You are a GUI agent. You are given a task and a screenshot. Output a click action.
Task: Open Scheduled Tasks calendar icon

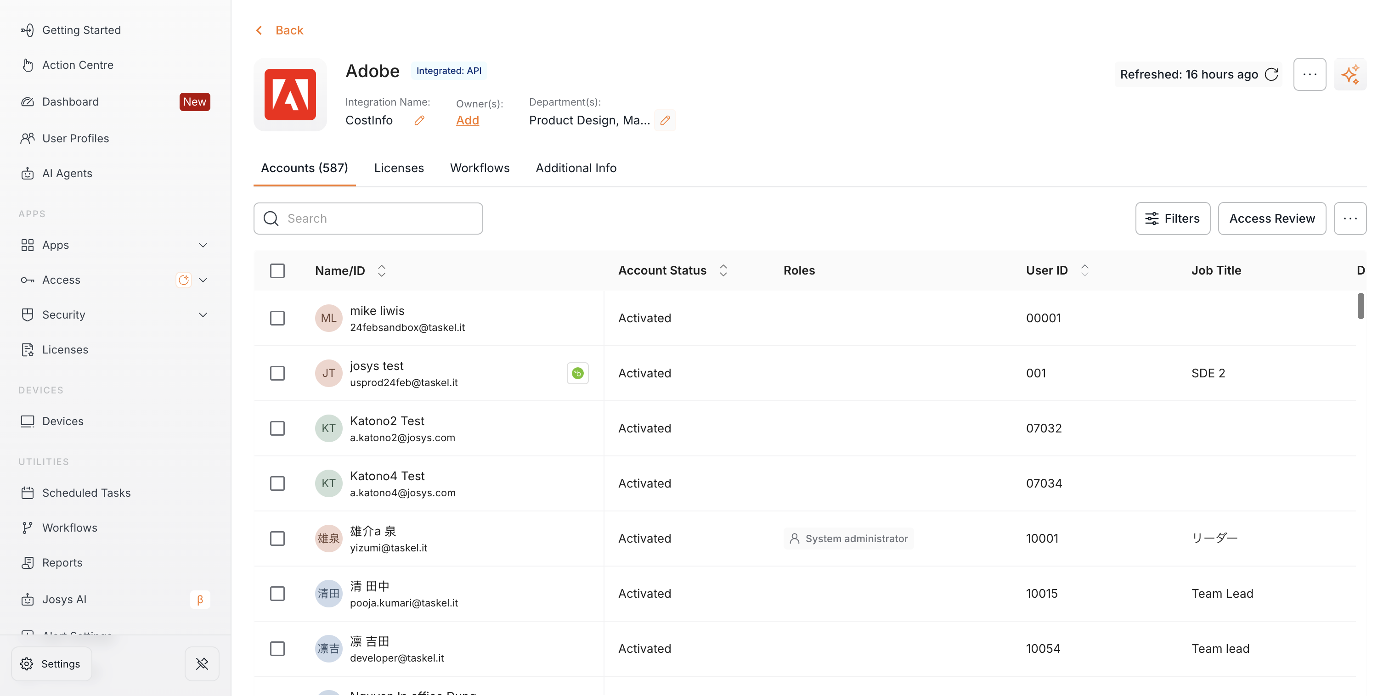pos(28,493)
